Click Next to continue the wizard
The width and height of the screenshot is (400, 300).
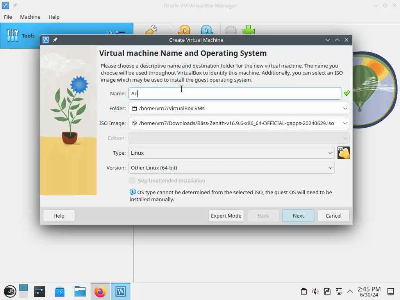pyautogui.click(x=298, y=216)
